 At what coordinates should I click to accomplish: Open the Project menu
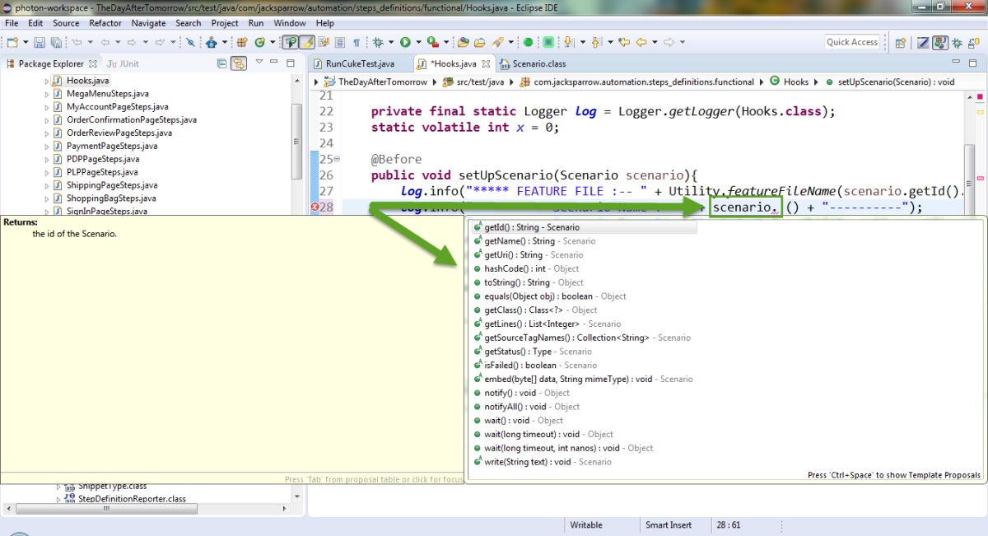coord(224,23)
